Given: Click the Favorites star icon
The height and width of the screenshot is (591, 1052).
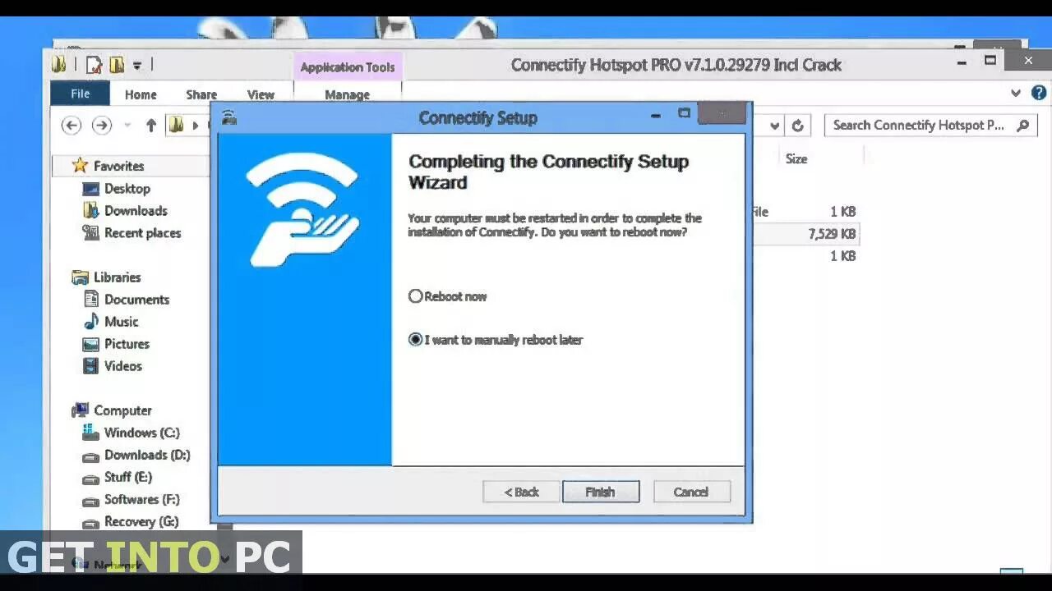Looking at the screenshot, I should point(80,166).
